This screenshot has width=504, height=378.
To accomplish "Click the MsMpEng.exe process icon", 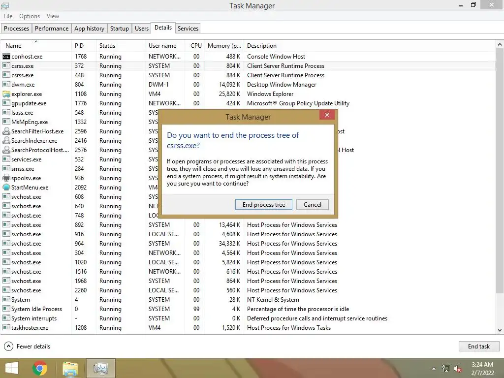I will pos(6,122).
